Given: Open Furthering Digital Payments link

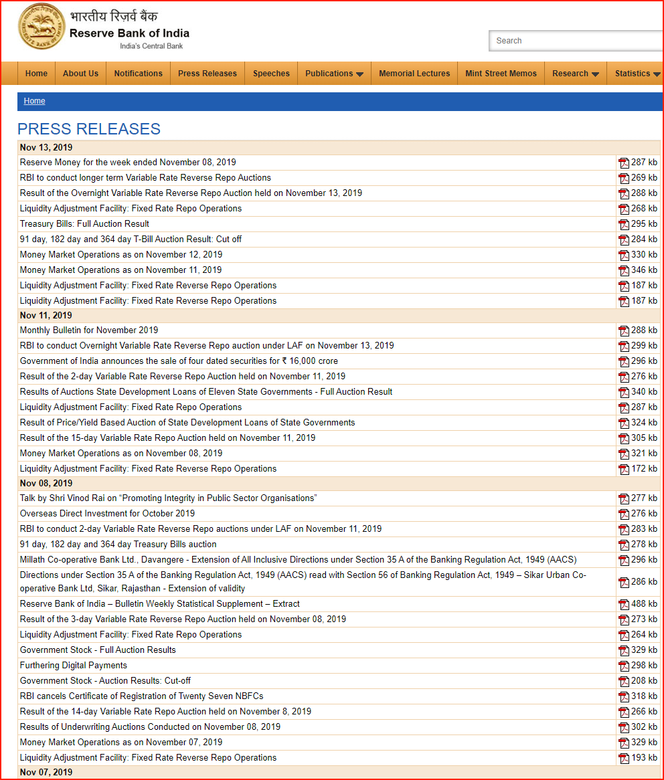Looking at the screenshot, I should (74, 666).
